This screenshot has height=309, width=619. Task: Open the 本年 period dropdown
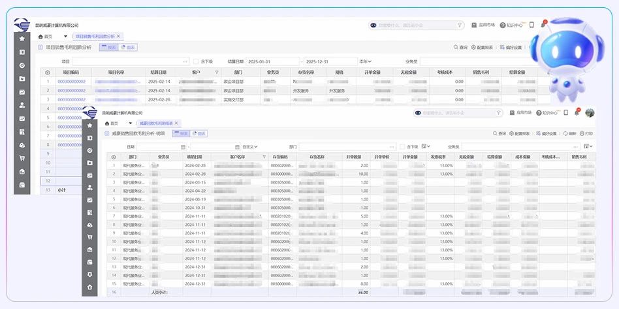[366, 61]
